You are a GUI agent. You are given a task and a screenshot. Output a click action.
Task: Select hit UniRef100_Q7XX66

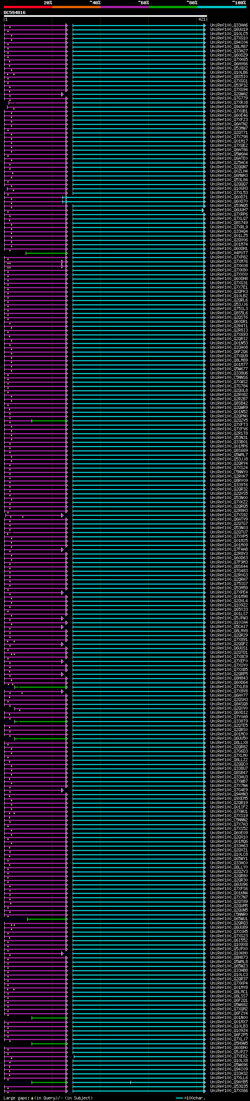[x=229, y=1091]
